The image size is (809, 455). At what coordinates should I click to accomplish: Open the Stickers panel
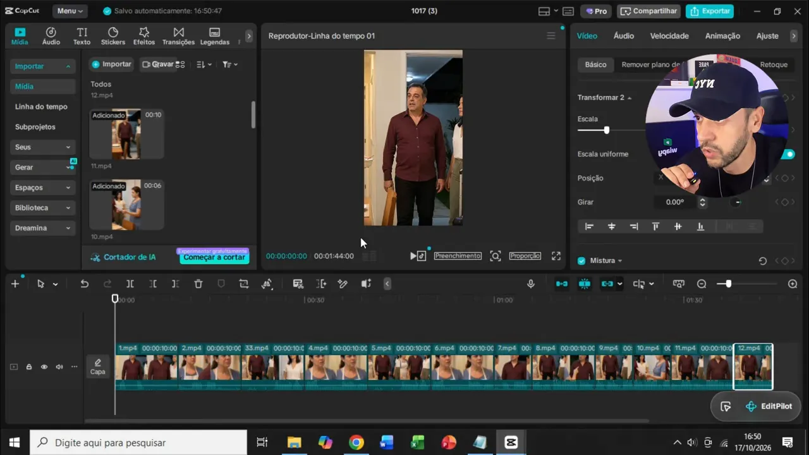coord(113,36)
